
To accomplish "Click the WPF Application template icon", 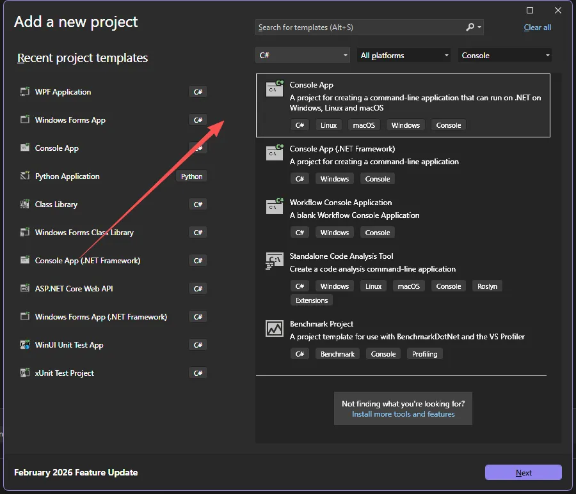I will point(25,92).
